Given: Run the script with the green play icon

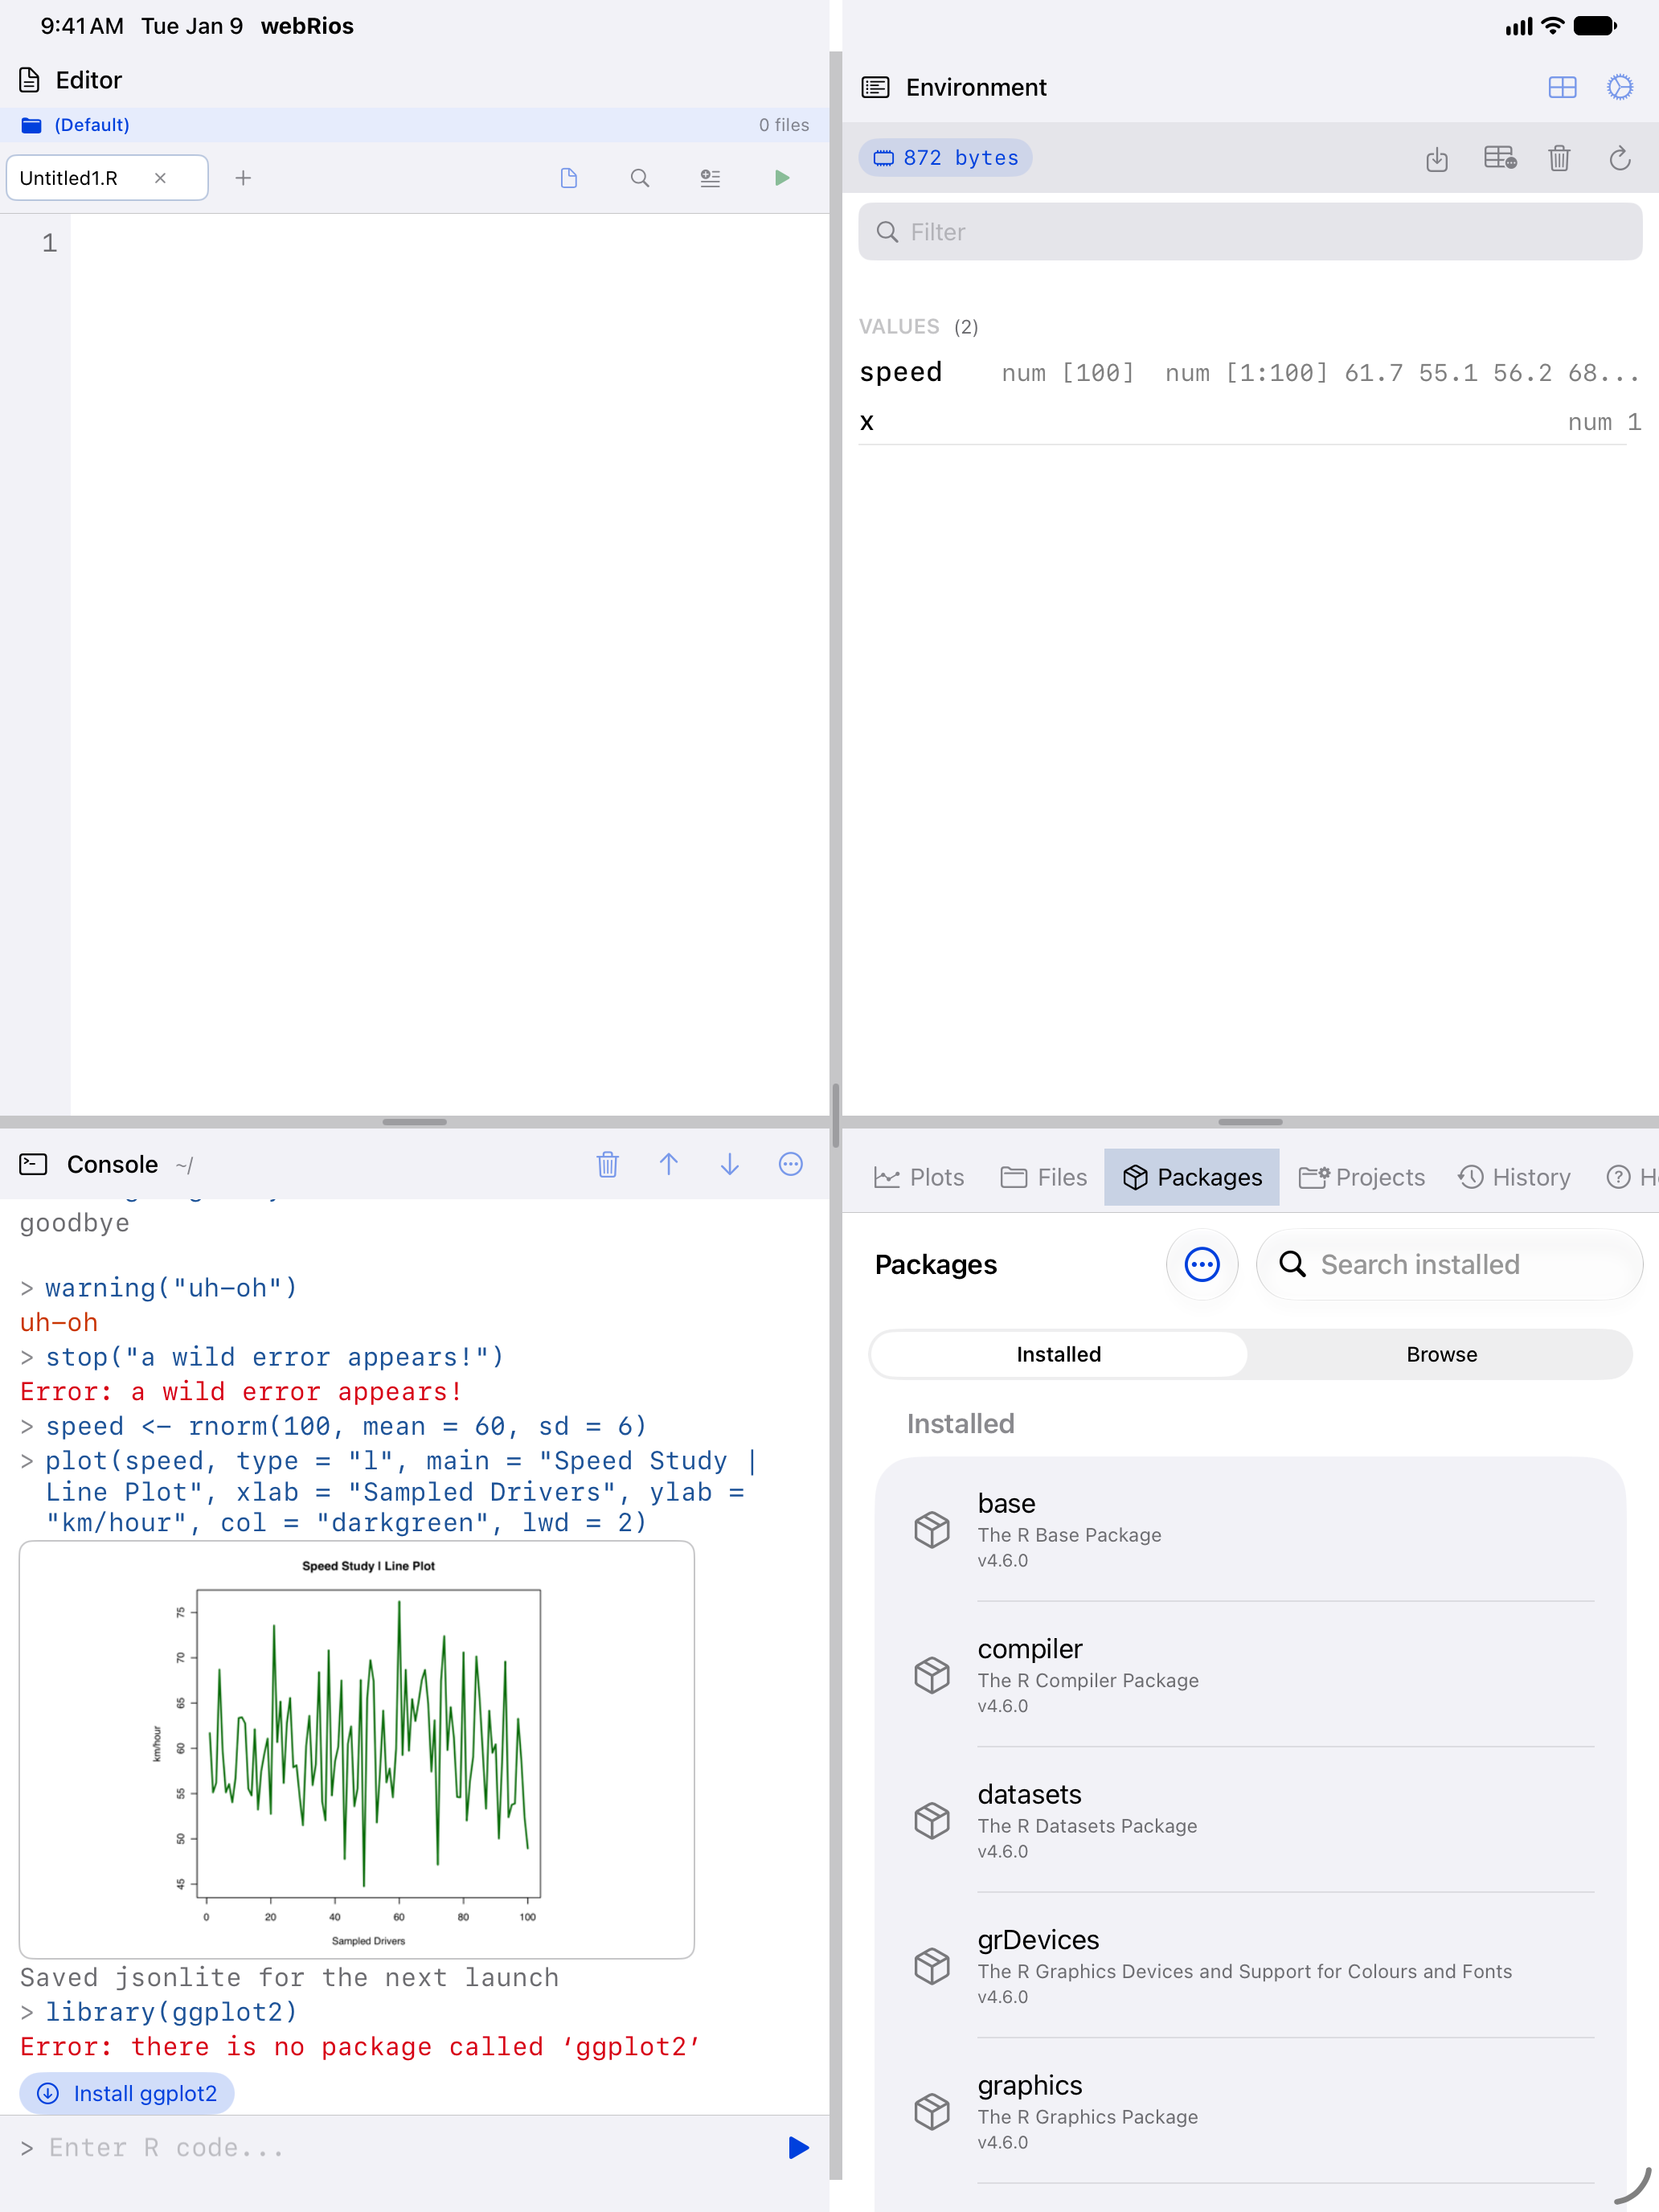Looking at the screenshot, I should point(782,178).
